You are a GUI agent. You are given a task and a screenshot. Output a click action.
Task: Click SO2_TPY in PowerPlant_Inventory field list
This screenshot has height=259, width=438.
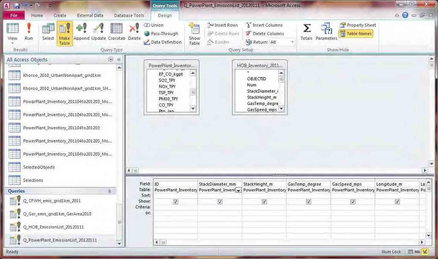click(x=167, y=80)
